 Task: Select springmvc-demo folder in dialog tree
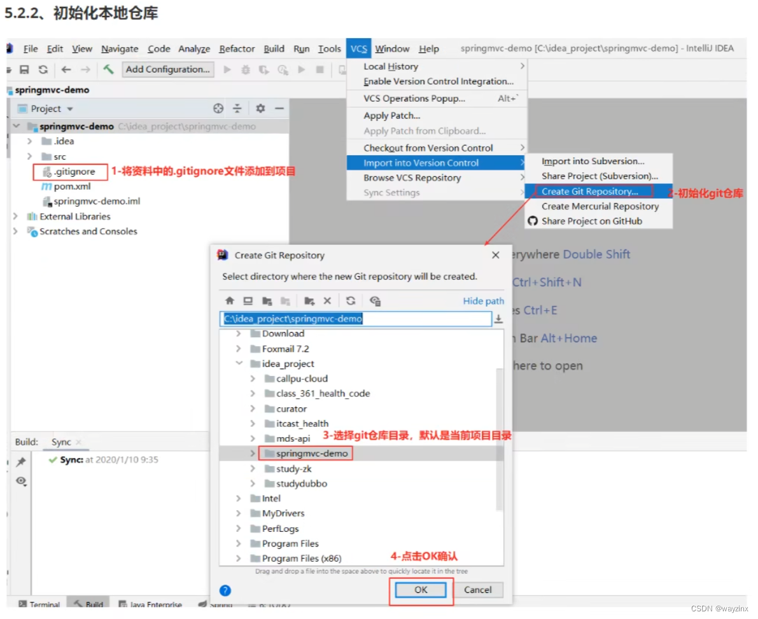[312, 453]
